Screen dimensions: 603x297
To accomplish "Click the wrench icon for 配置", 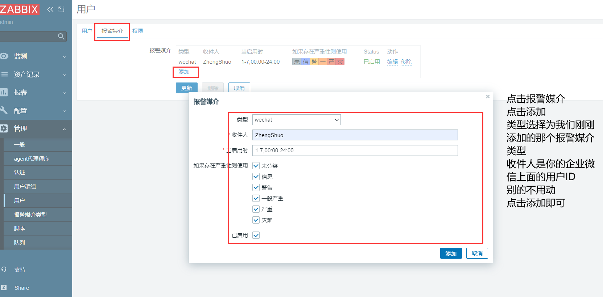I will (4, 110).
